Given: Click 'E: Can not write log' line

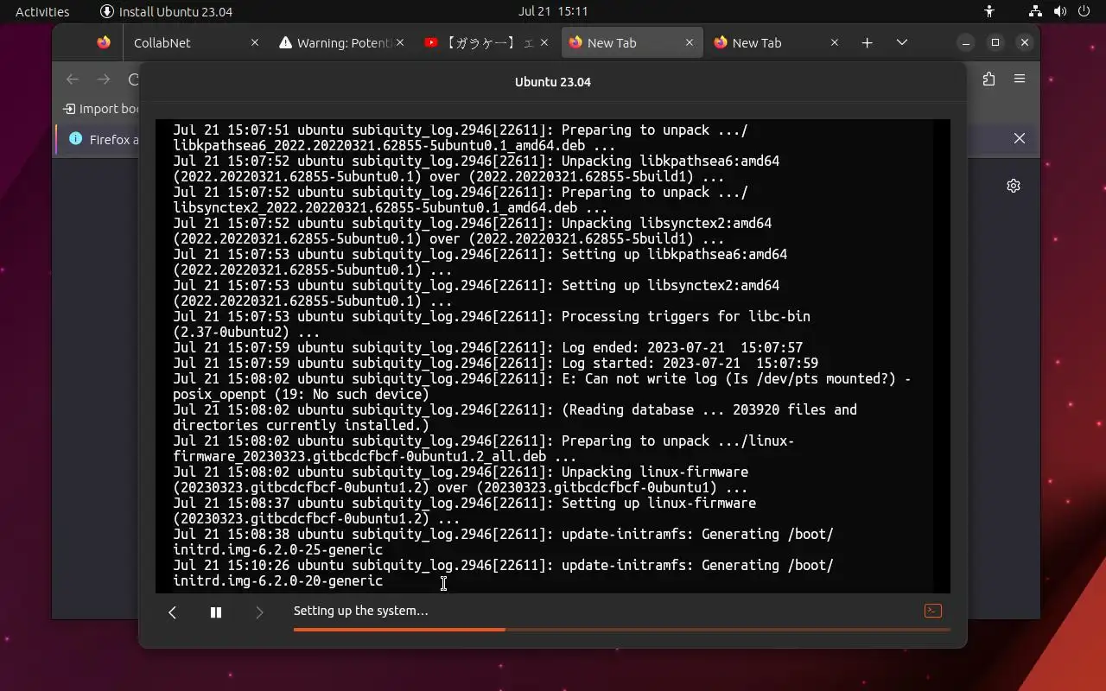Looking at the screenshot, I should click(542, 379).
